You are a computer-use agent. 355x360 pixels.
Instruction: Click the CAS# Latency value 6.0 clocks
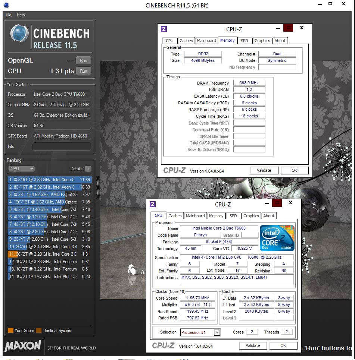coord(249,96)
